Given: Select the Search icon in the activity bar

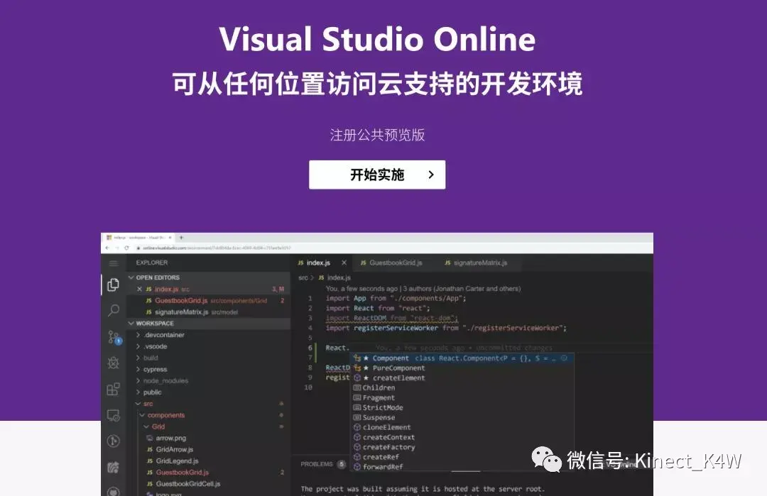Looking at the screenshot, I should [112, 310].
